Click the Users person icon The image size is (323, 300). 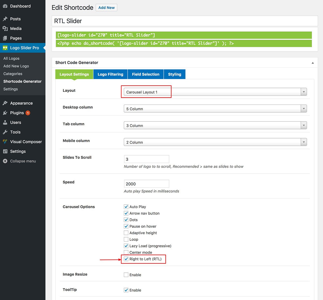[5, 123]
